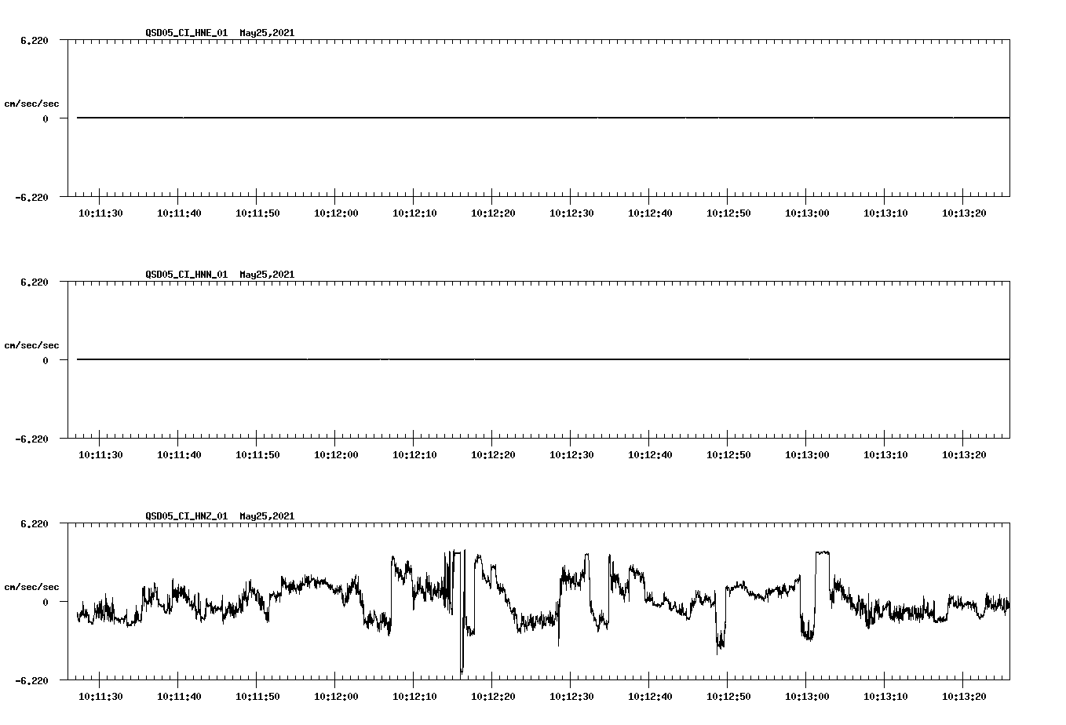Click the flat HNN waveform trace
The height and width of the screenshot is (725, 1066).
coord(471,359)
